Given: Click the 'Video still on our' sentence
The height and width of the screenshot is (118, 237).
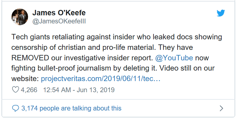Looking at the screenshot, I should [x=187, y=68].
